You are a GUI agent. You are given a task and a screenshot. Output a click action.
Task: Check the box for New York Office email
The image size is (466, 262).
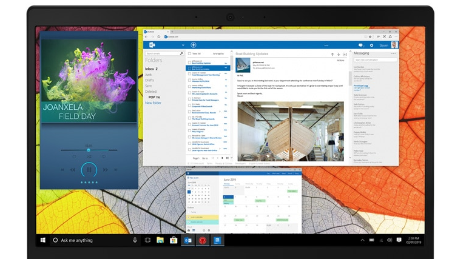tap(189, 149)
